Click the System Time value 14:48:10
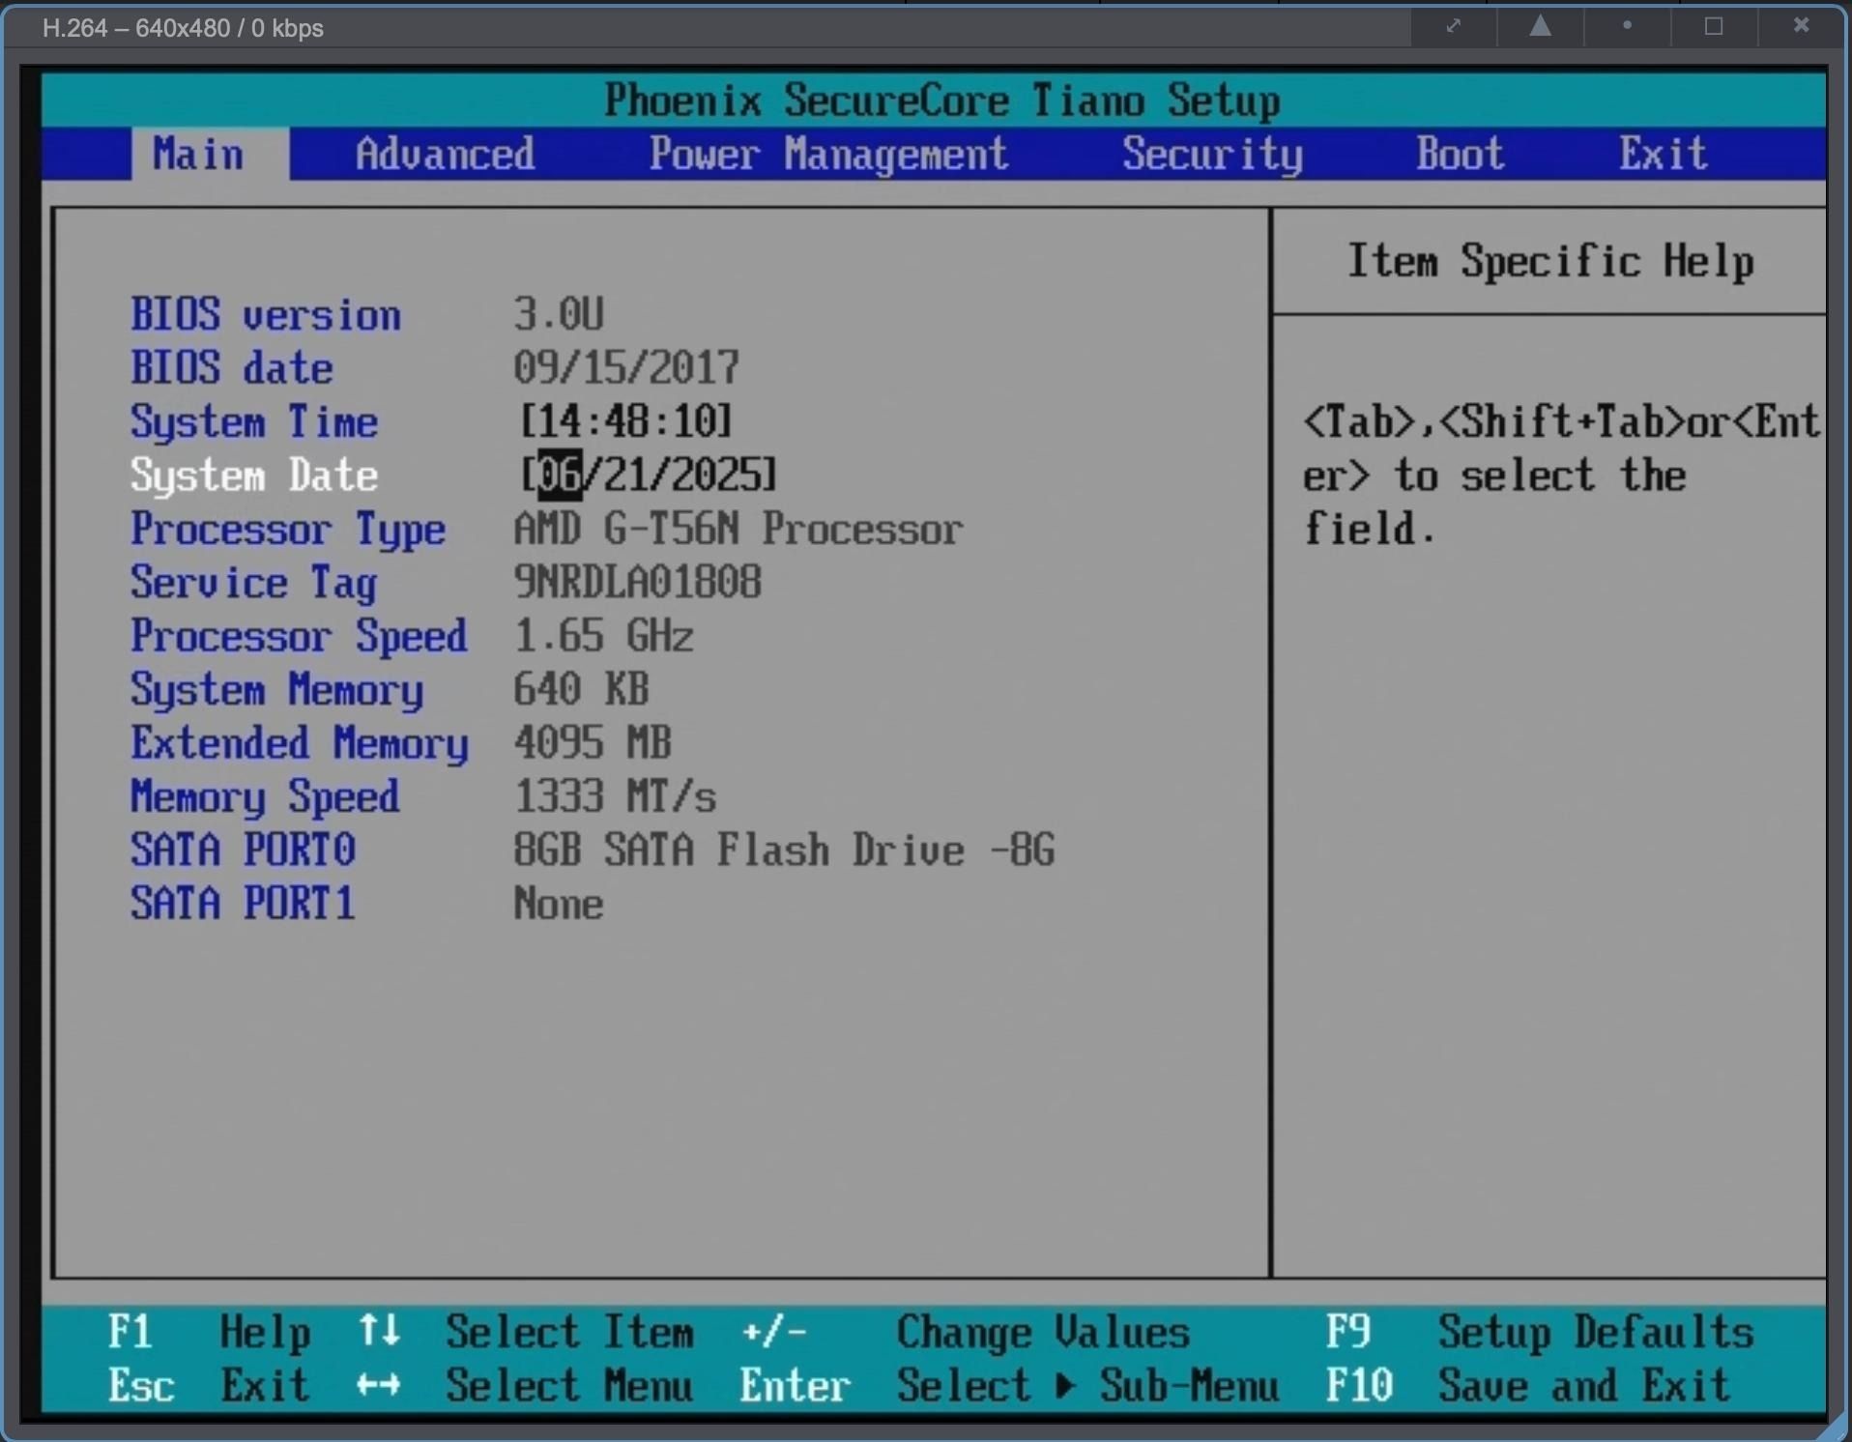The width and height of the screenshot is (1852, 1442). (626, 421)
